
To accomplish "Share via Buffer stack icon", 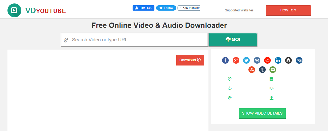I will 289,60.
